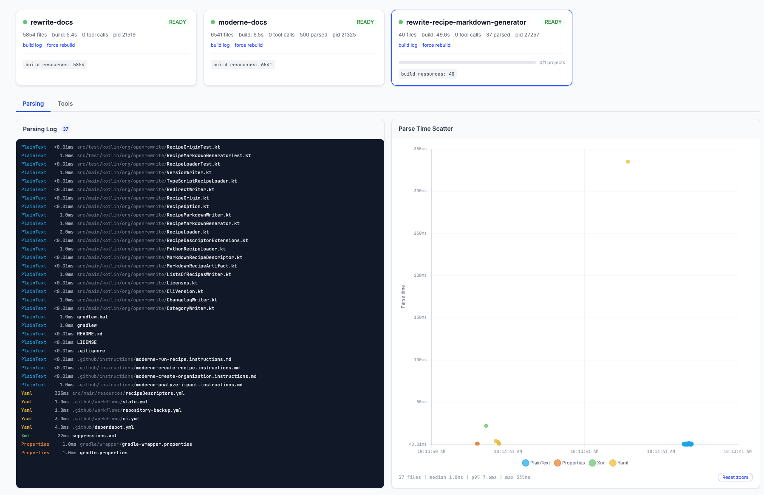Switch to the Tools tab

[65, 104]
